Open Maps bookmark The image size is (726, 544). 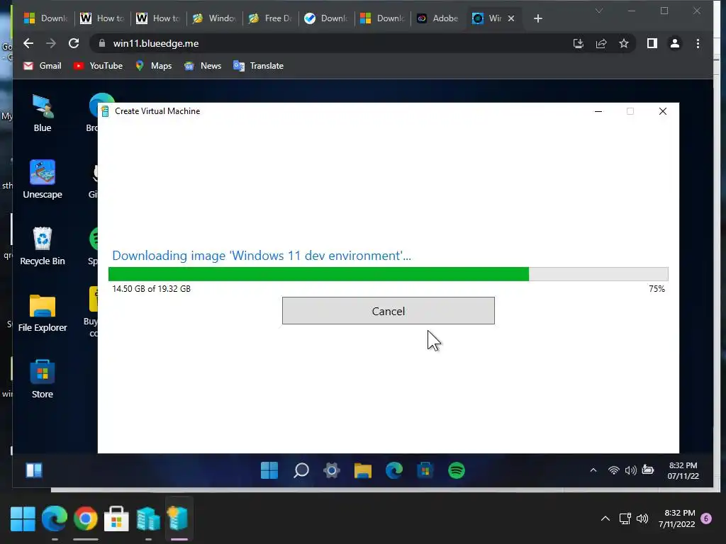coord(153,66)
